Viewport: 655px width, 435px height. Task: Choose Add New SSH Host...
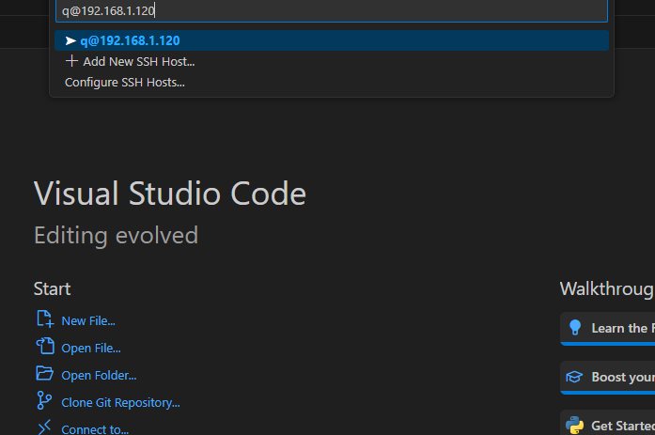pos(332,61)
